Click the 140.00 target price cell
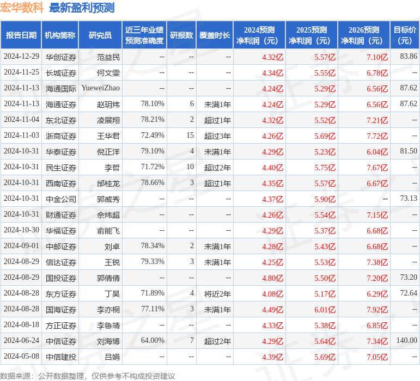The image size is (420, 381). [406, 341]
